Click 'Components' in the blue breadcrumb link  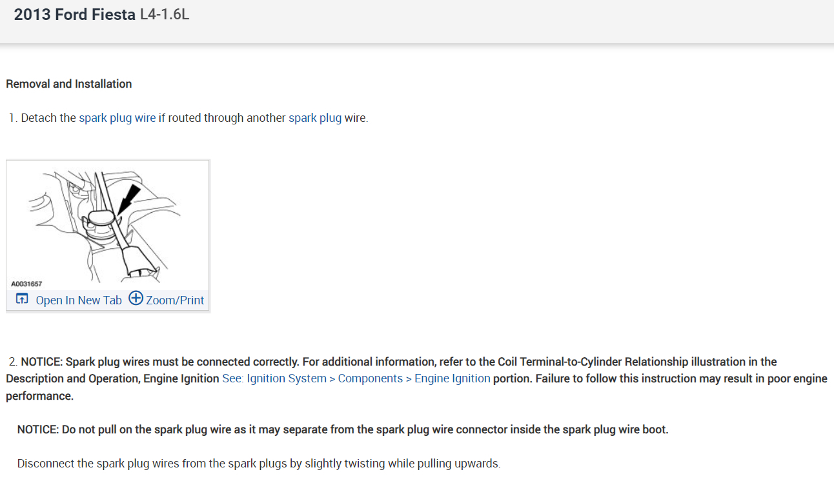pyautogui.click(x=370, y=378)
